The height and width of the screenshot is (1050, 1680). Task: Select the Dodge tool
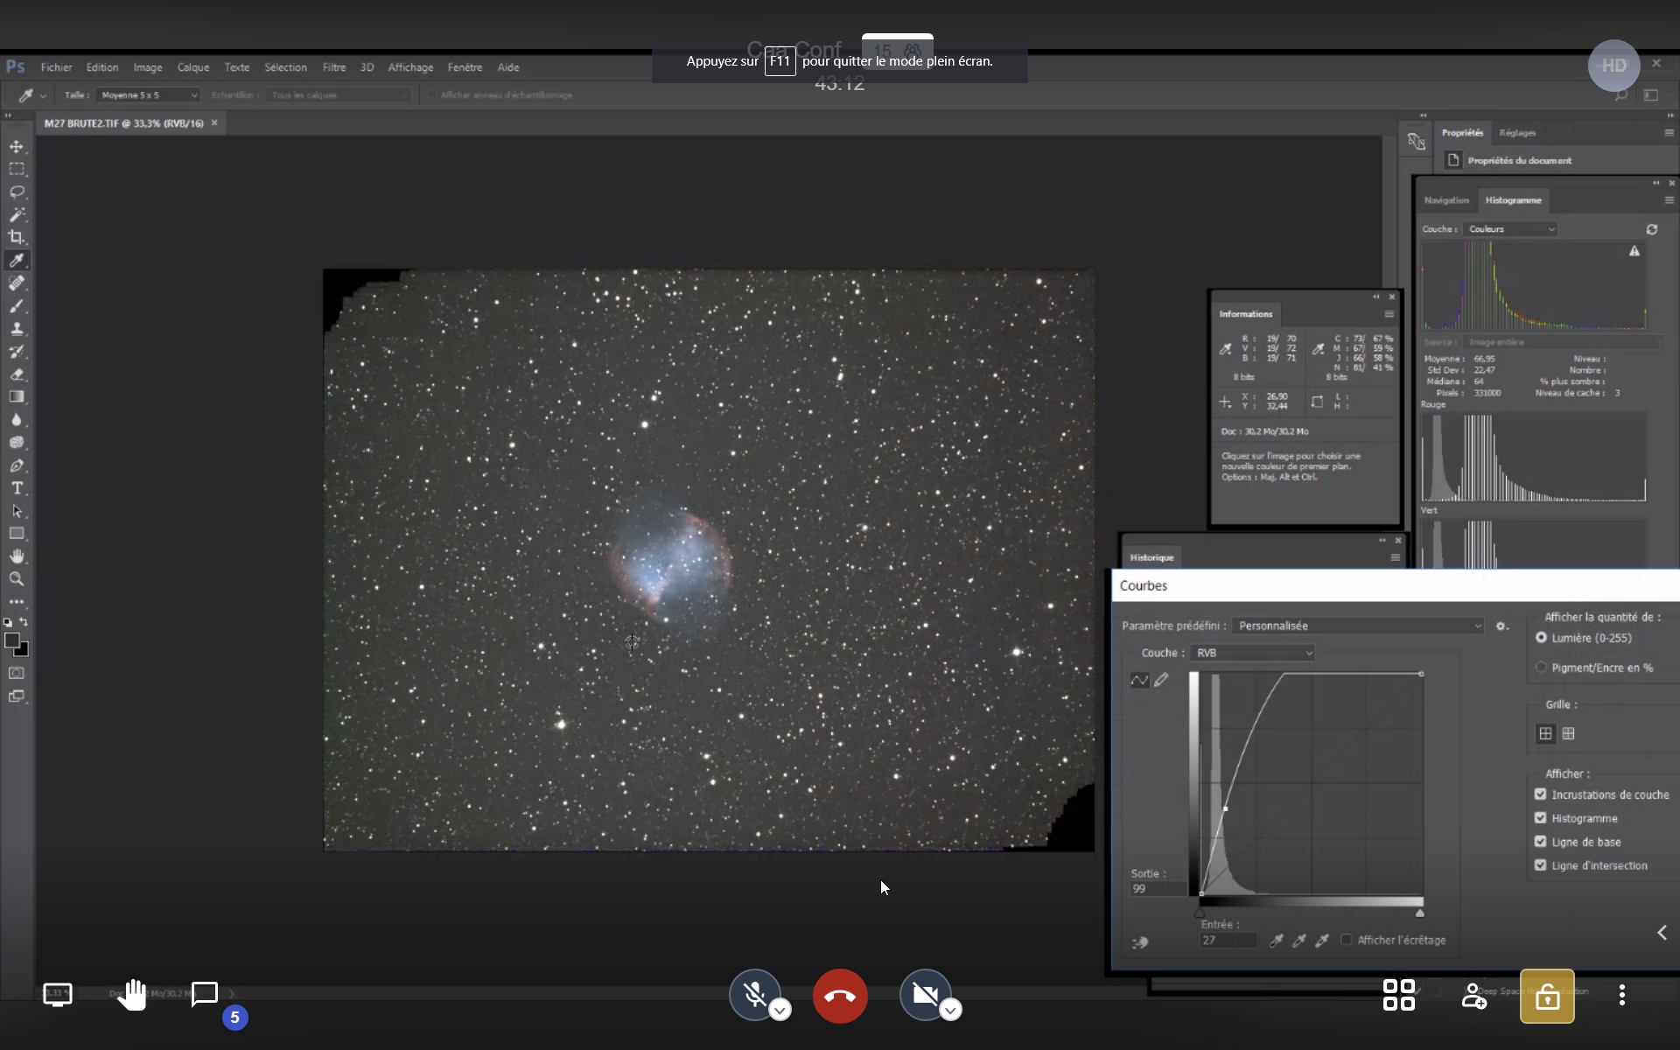[17, 442]
